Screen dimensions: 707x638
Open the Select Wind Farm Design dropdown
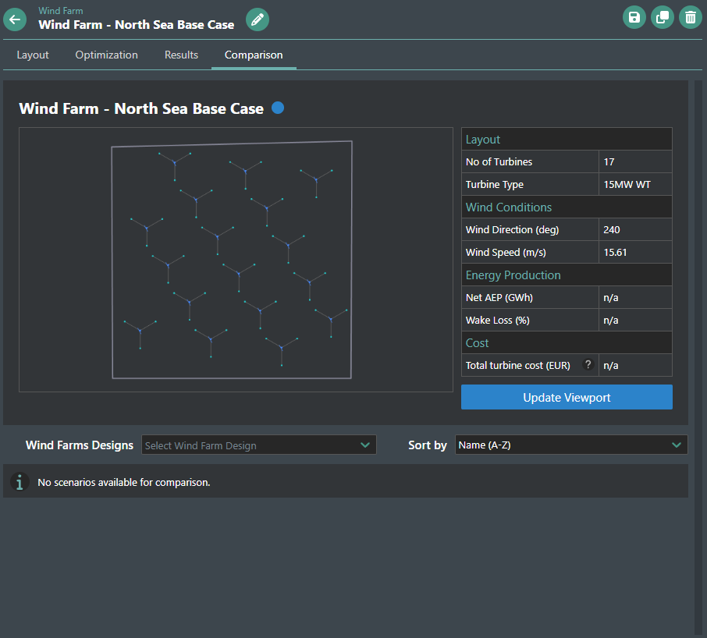[259, 445]
